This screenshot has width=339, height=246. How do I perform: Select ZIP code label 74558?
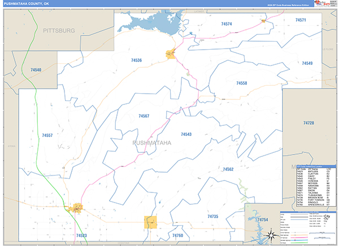(242, 83)
